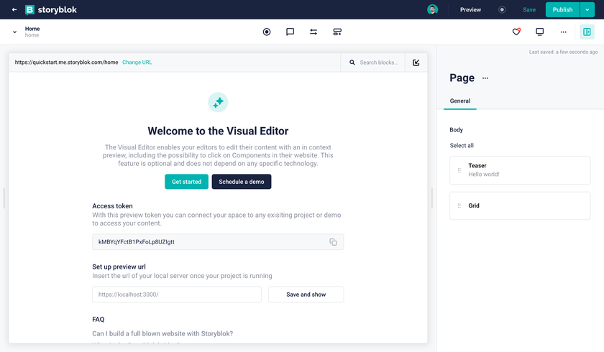Click the add block layout icon
This screenshot has height=352, width=604.
(337, 32)
